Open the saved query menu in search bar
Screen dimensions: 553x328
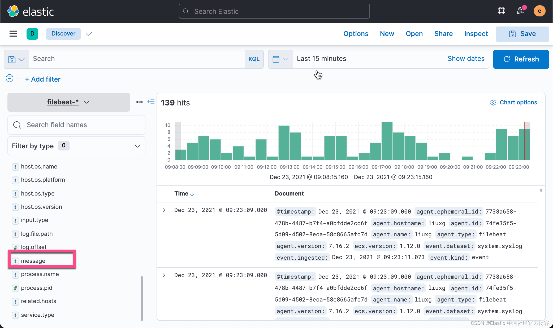(16, 59)
